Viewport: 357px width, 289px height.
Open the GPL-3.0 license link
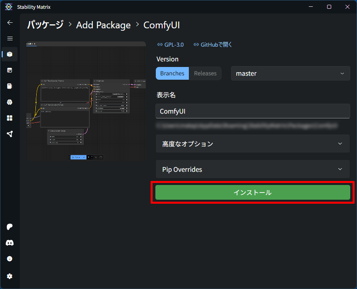point(171,45)
